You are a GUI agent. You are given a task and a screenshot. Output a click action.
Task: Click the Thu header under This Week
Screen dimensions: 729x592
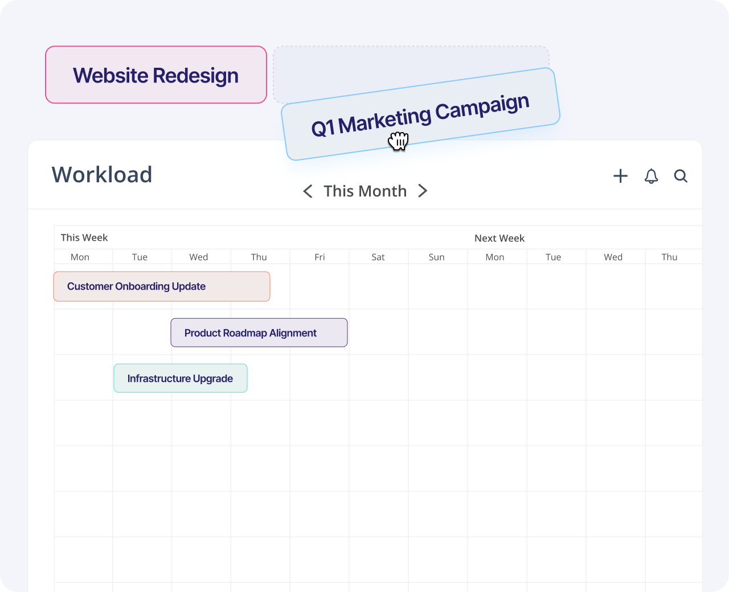point(259,257)
